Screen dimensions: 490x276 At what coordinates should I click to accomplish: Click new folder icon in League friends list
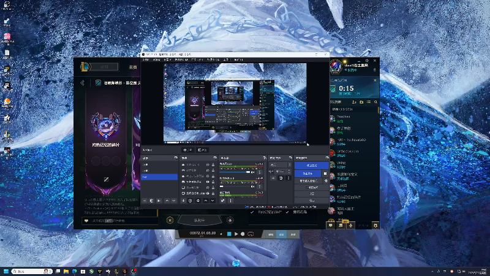tap(361, 102)
